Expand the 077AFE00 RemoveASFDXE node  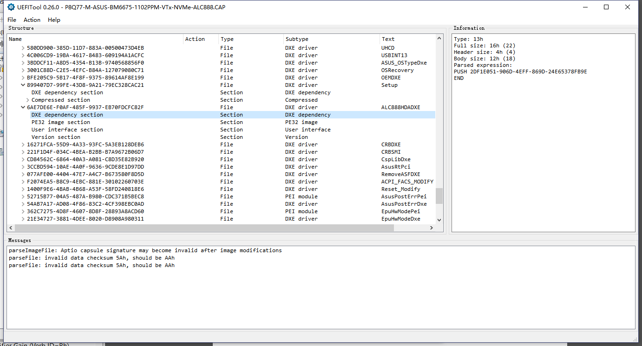(x=23, y=174)
